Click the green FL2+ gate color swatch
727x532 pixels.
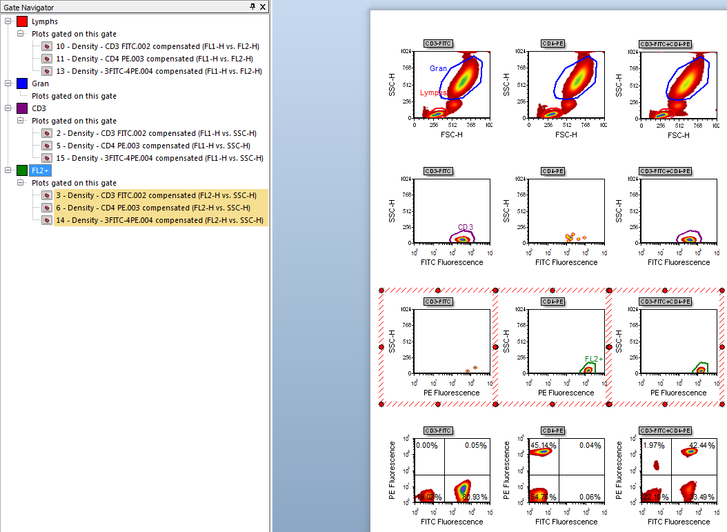[22, 170]
